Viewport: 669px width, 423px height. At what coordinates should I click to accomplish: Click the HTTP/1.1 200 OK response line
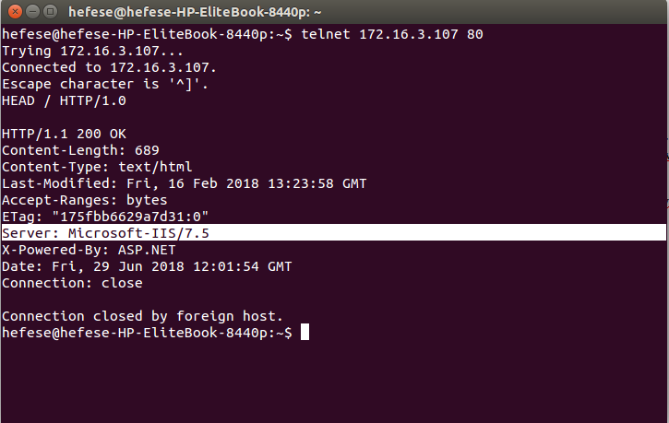pyautogui.click(x=64, y=134)
